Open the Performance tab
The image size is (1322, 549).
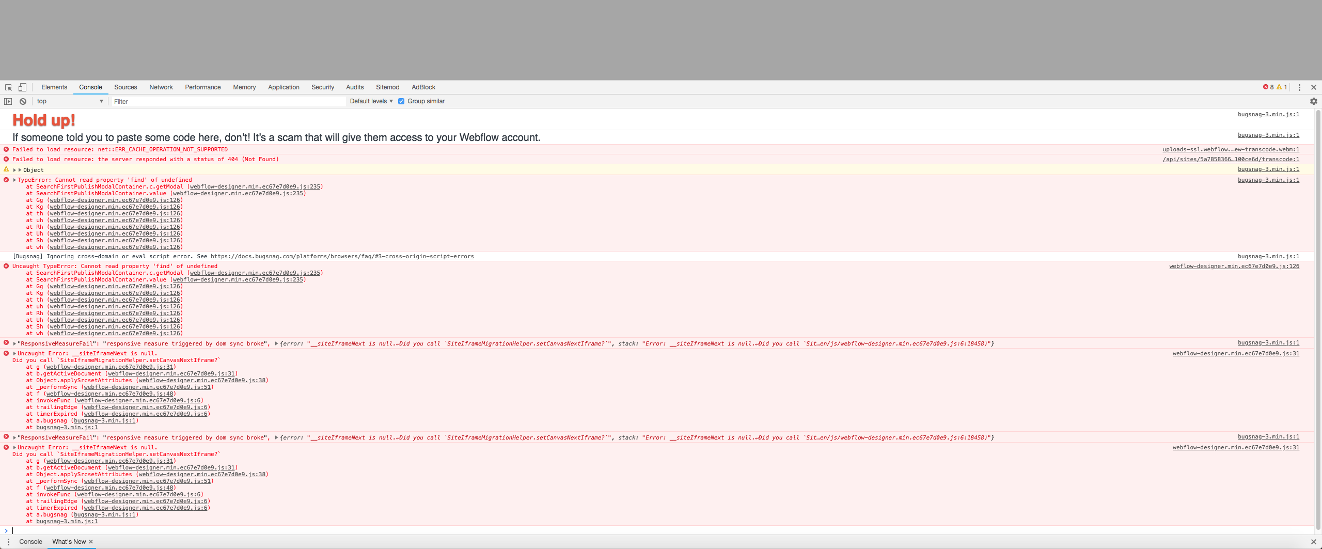203,87
